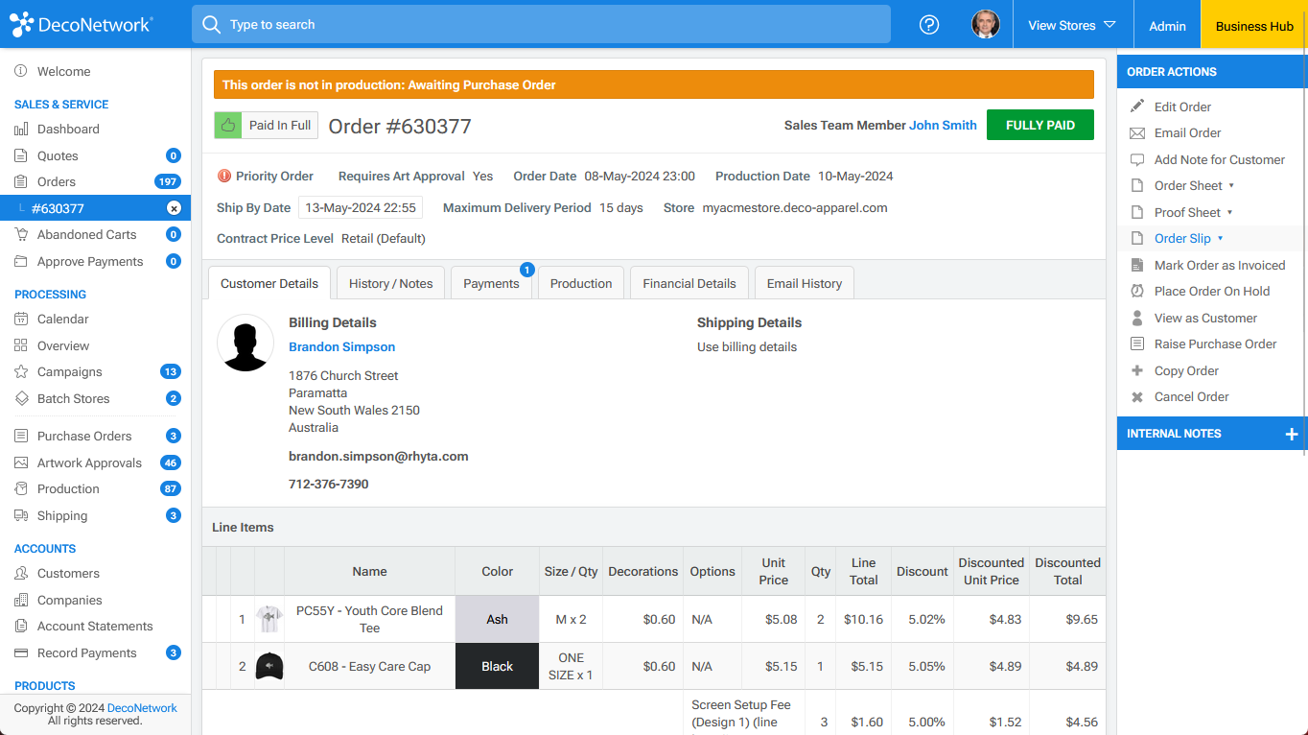Click the Easy Care Cap product thumbnail
Screen dimensions: 1308x735
coord(269,666)
